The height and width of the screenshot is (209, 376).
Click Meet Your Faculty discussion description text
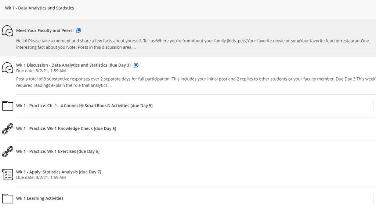pyautogui.click(x=192, y=44)
